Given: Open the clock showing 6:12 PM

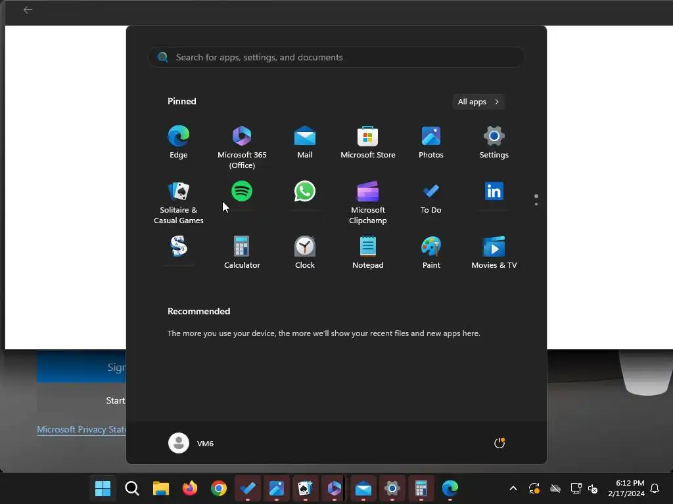Looking at the screenshot, I should tap(626, 488).
